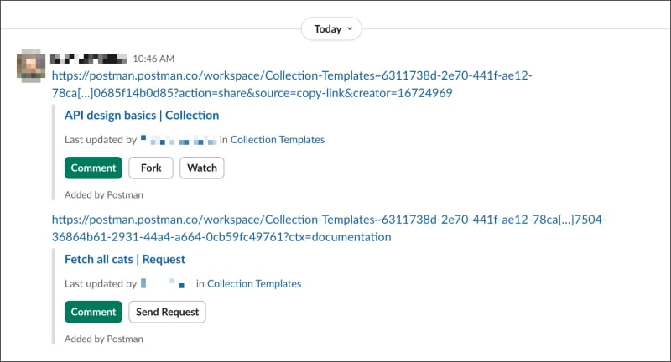Click the blurred sender name
Screen dimensions: 671x362
pyautogui.click(x=89, y=59)
